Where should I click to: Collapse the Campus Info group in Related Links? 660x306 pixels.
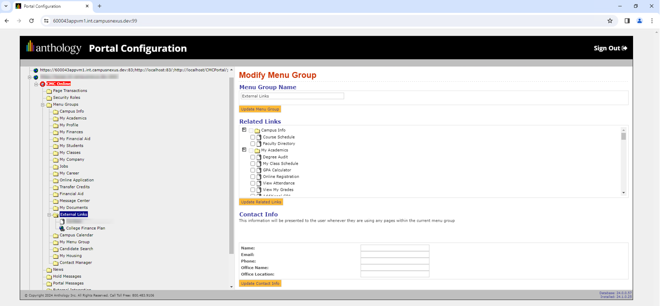244,130
